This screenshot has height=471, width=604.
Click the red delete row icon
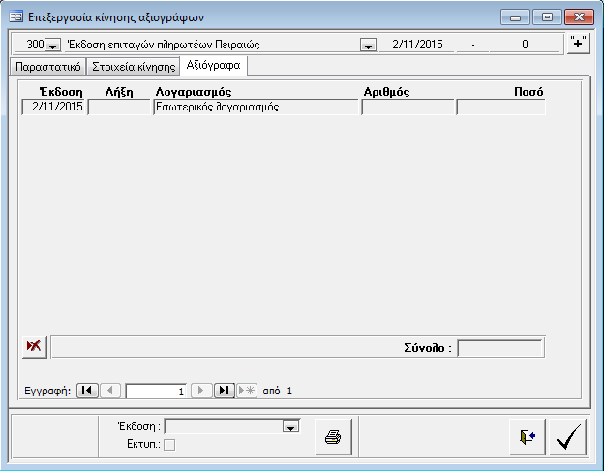pyautogui.click(x=34, y=347)
